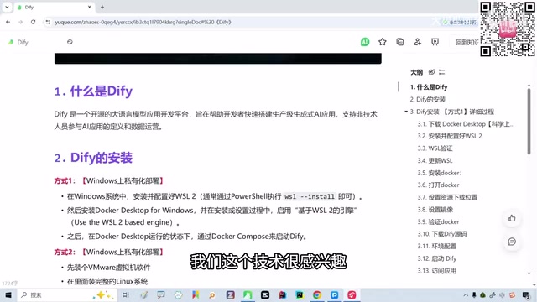
Task: Toggle outline list view icon next to 大纲
Action: tap(442, 72)
